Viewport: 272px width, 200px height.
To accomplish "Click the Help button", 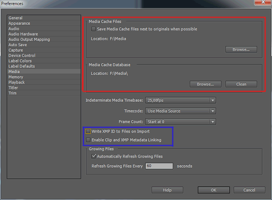I will click(167, 190).
